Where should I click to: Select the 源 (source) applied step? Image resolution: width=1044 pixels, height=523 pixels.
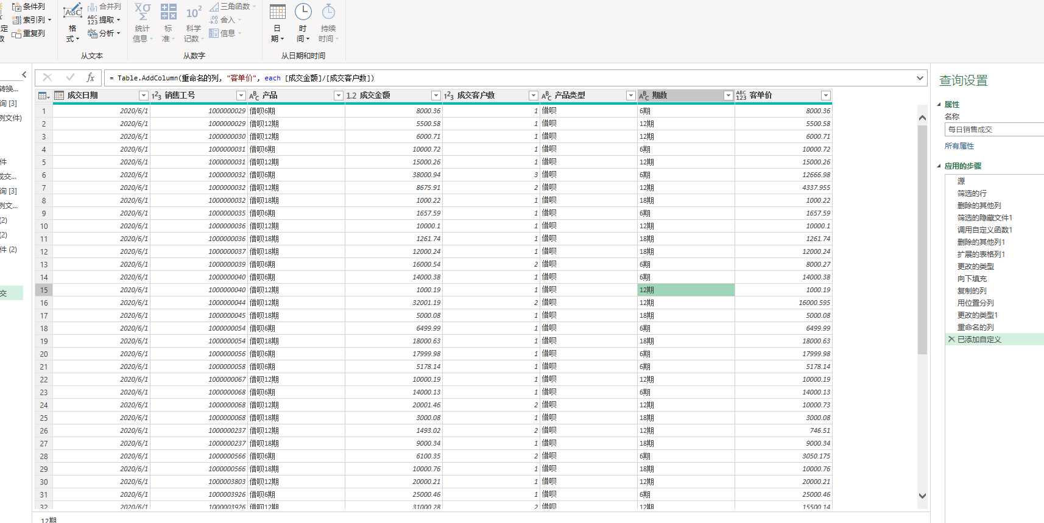coord(961,181)
